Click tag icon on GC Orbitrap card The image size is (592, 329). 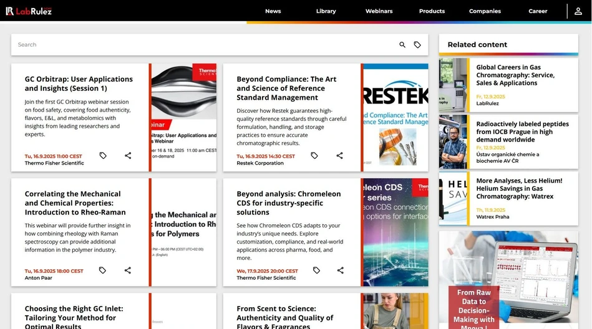[103, 156]
